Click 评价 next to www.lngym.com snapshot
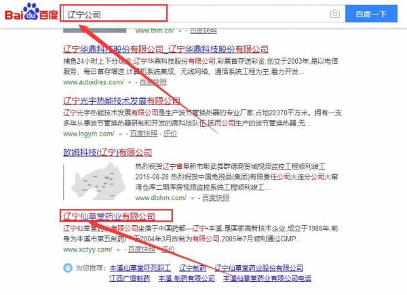 170,134
